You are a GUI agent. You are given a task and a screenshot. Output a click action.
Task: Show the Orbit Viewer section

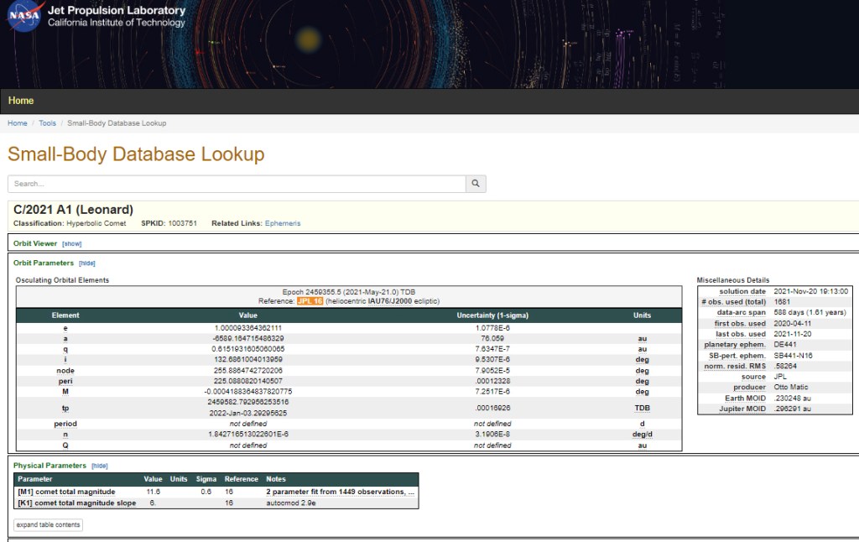(72, 243)
